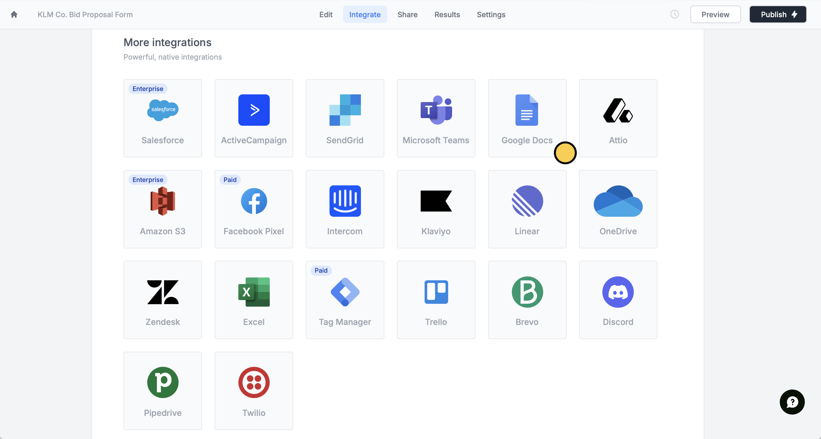Click the Enterprise badge on Salesforce
821x439 pixels.
pos(148,89)
